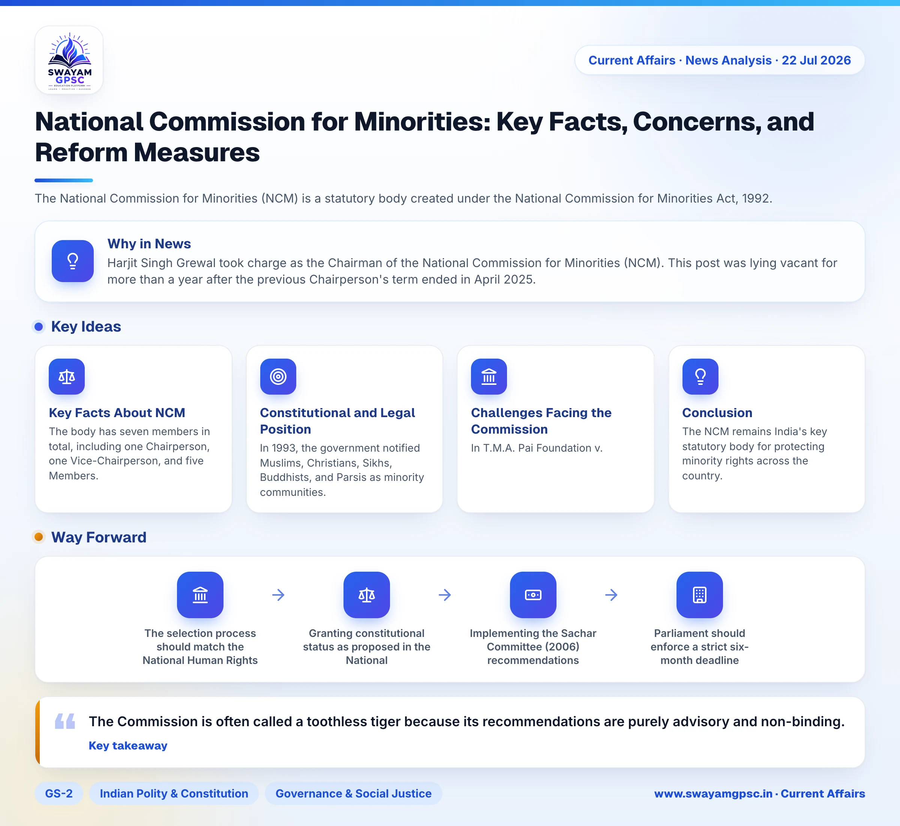Click the text about seven members in total
This screenshot has width=900, height=826.
click(x=129, y=453)
